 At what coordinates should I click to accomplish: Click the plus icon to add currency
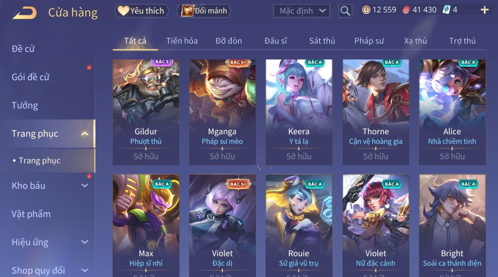tap(484, 10)
